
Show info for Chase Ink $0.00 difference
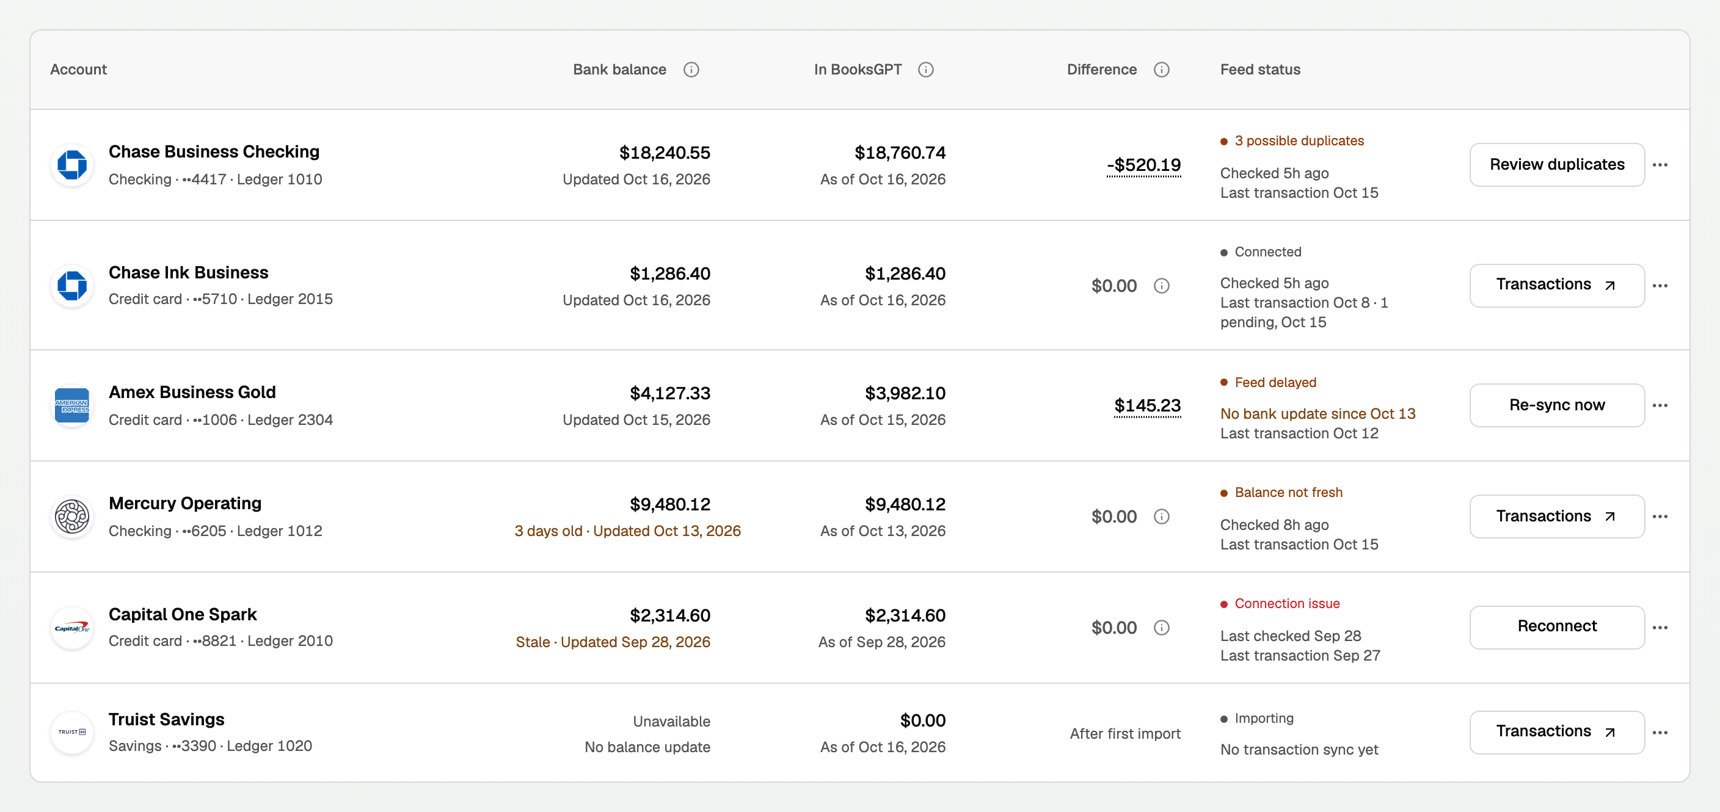pyautogui.click(x=1161, y=286)
